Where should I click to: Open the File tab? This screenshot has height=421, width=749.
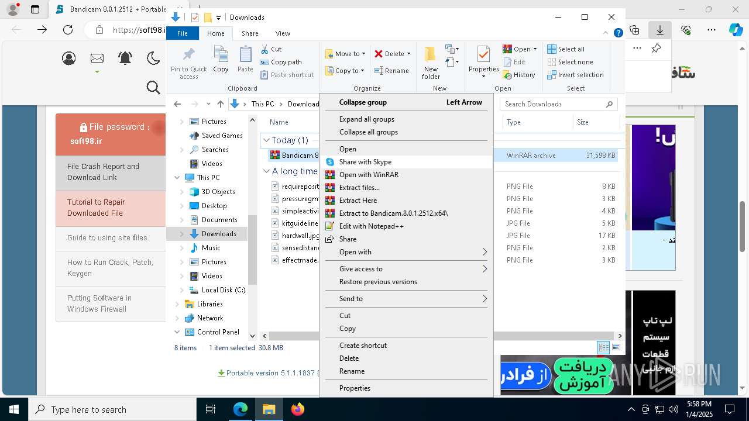click(183, 33)
